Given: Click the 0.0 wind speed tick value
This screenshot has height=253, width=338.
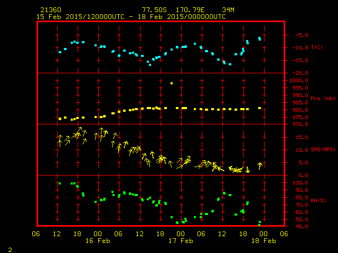Looking at the screenshot, I should click(x=303, y=176).
